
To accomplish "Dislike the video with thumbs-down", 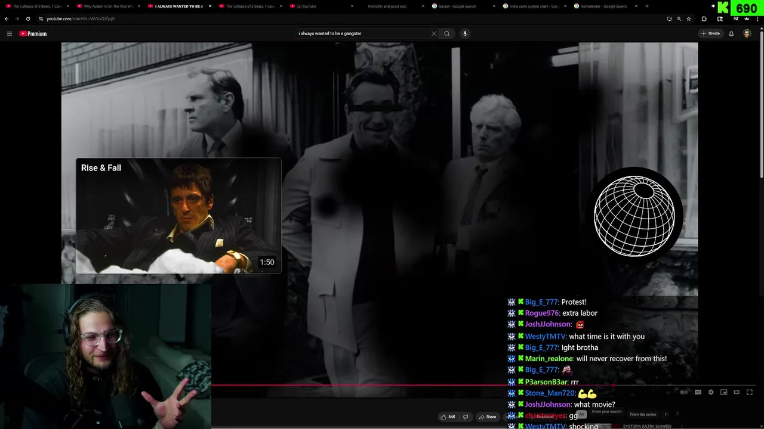I will 466,416.
